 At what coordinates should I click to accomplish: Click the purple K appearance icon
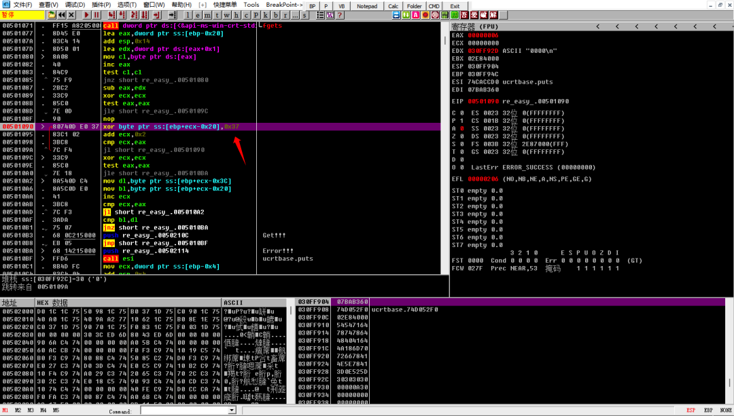330,15
